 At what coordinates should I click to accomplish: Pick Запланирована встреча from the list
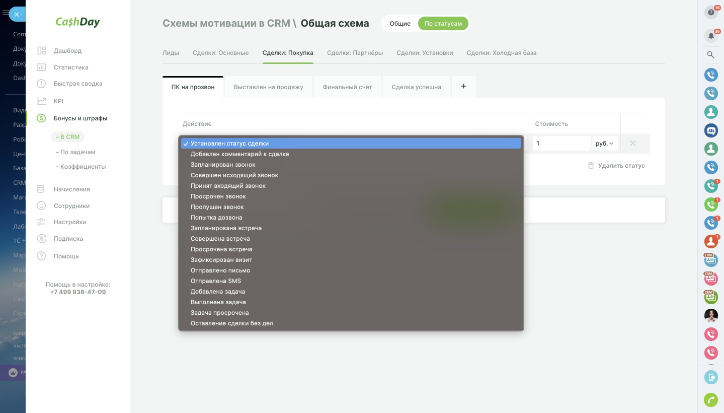pyautogui.click(x=351, y=228)
